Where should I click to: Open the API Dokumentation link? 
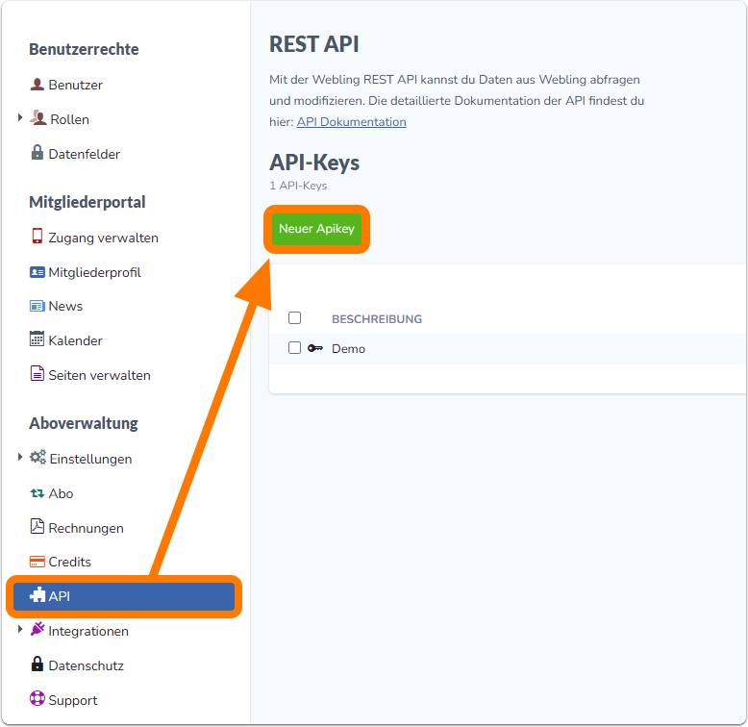pyautogui.click(x=352, y=121)
